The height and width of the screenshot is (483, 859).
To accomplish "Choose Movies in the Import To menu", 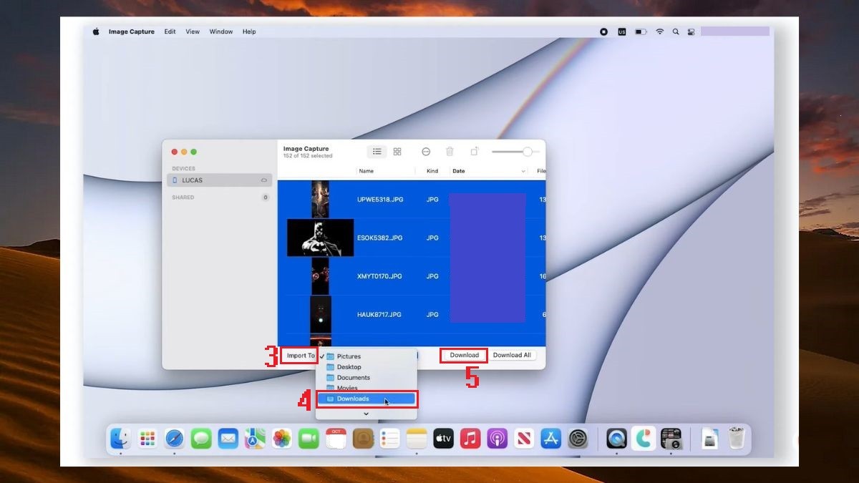I will click(x=366, y=388).
